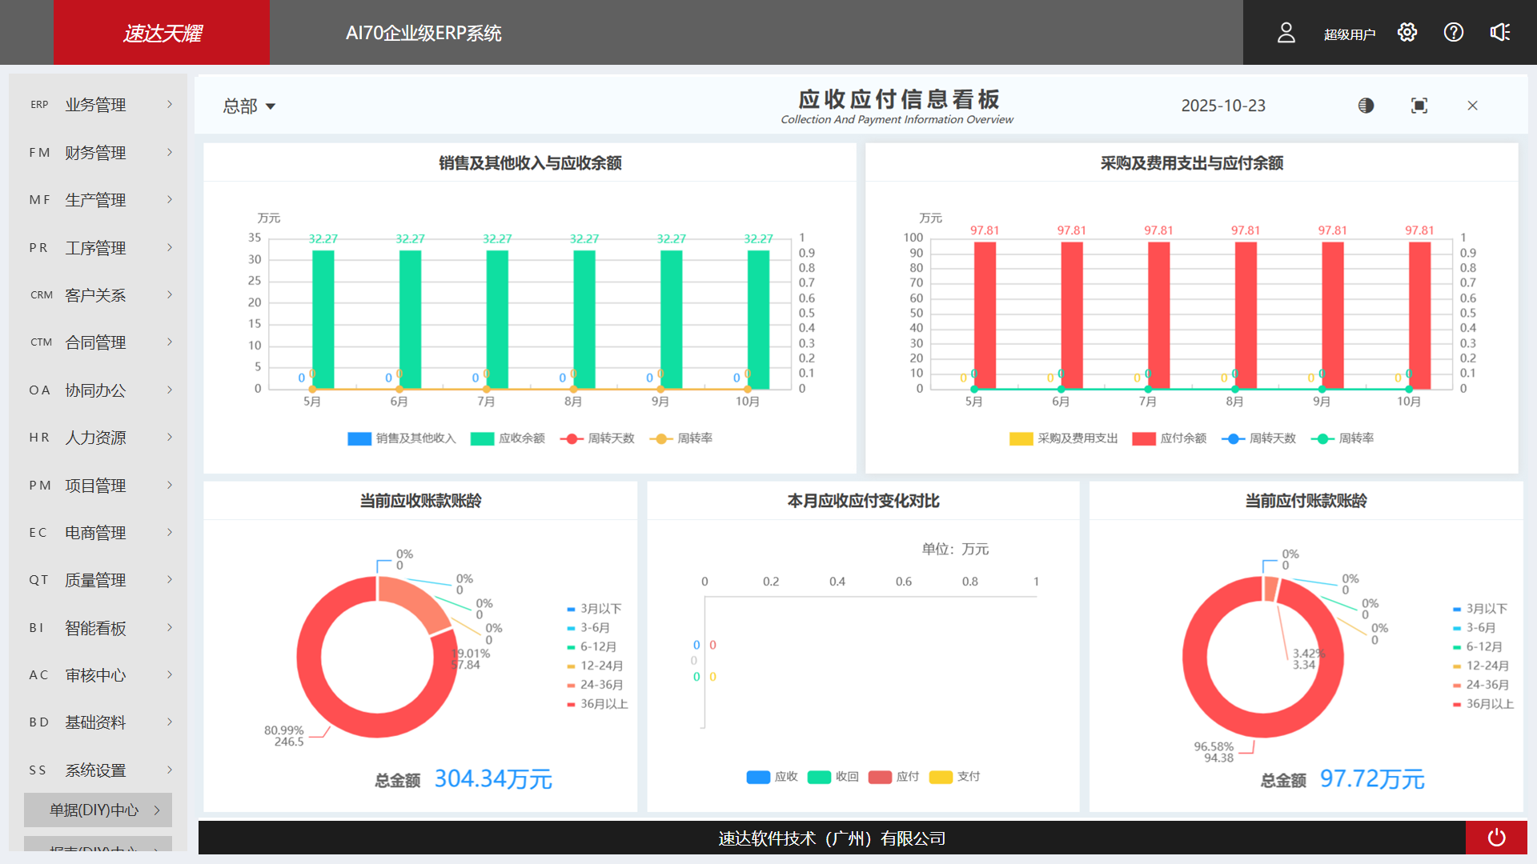Image resolution: width=1537 pixels, height=864 pixels.
Task: Open the 智能看板 menu item
Action: pos(94,627)
